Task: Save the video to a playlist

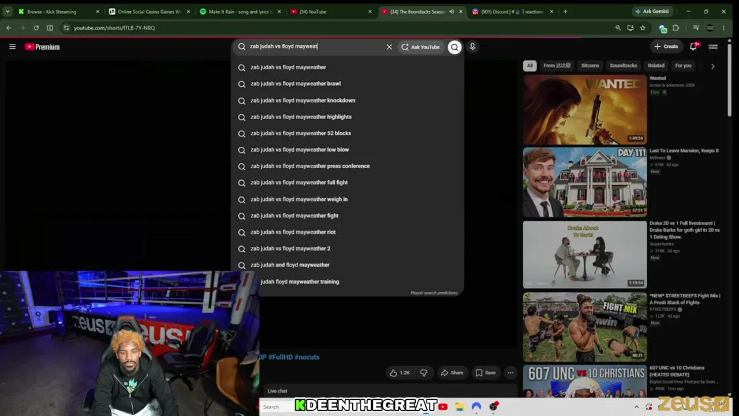Action: click(486, 373)
